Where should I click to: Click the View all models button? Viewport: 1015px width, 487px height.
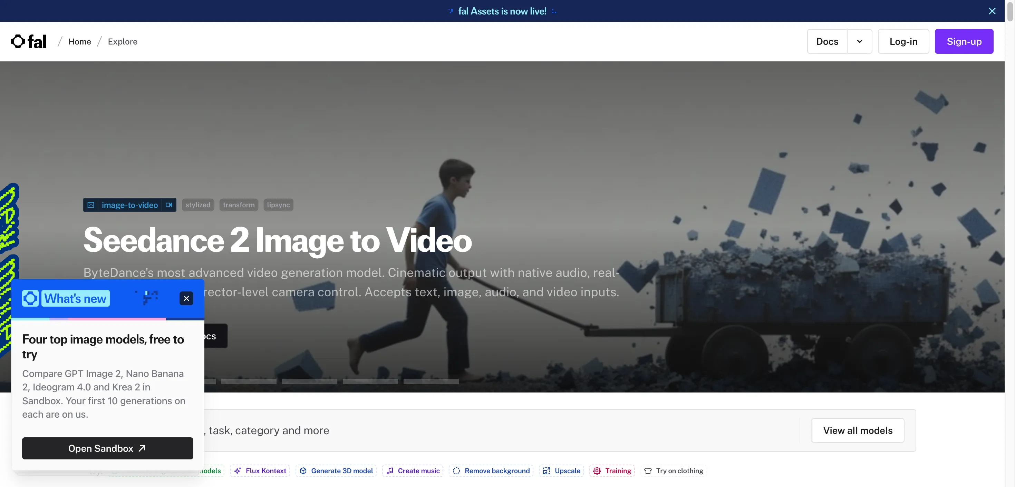(857, 430)
